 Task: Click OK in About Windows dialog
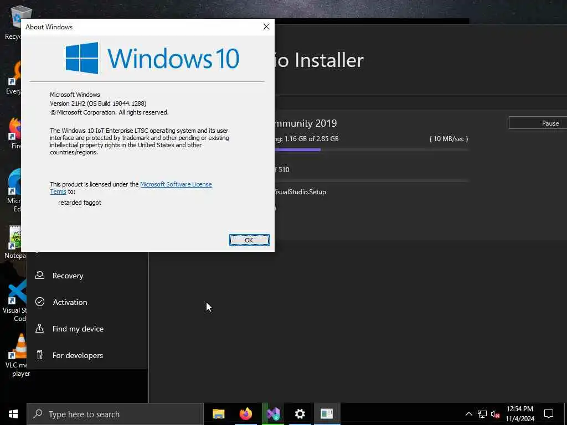(x=249, y=240)
